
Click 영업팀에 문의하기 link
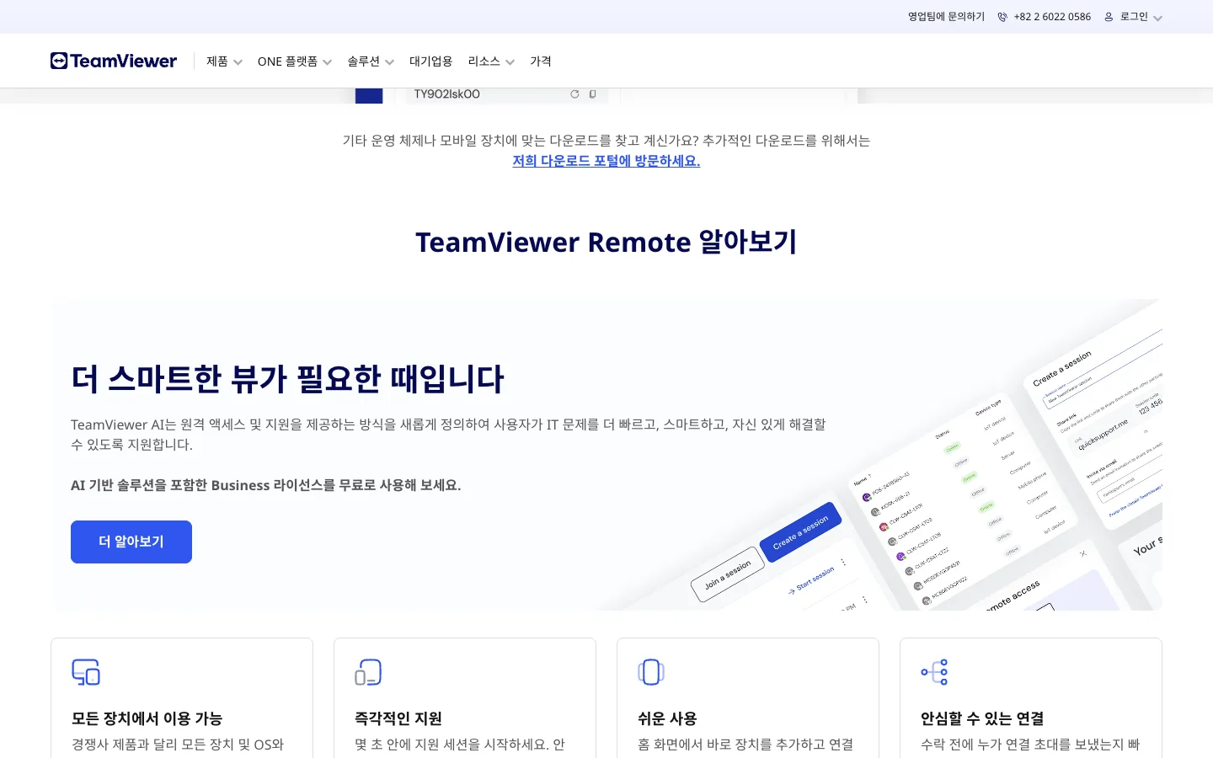point(946,17)
